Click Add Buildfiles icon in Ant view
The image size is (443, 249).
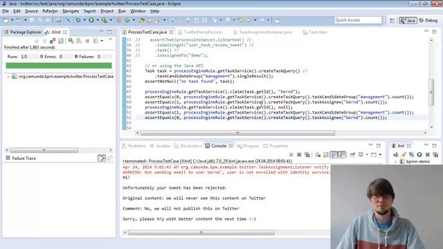(x=395, y=154)
